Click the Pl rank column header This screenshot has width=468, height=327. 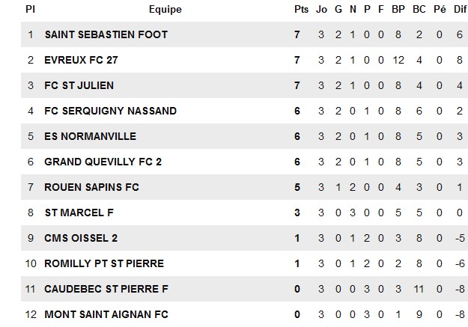(31, 9)
